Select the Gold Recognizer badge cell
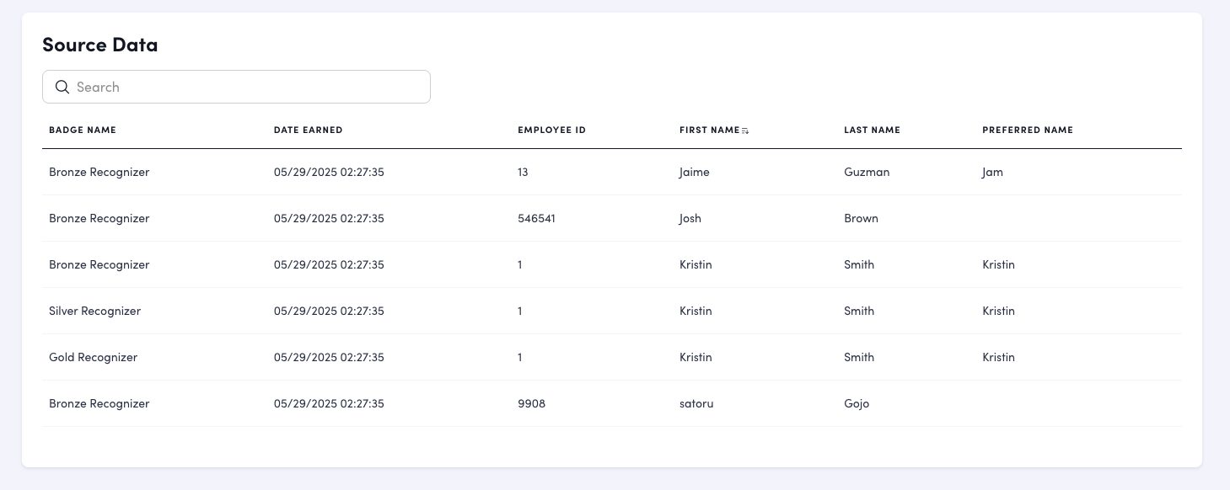Viewport: 1230px width, 490px height. click(x=93, y=358)
